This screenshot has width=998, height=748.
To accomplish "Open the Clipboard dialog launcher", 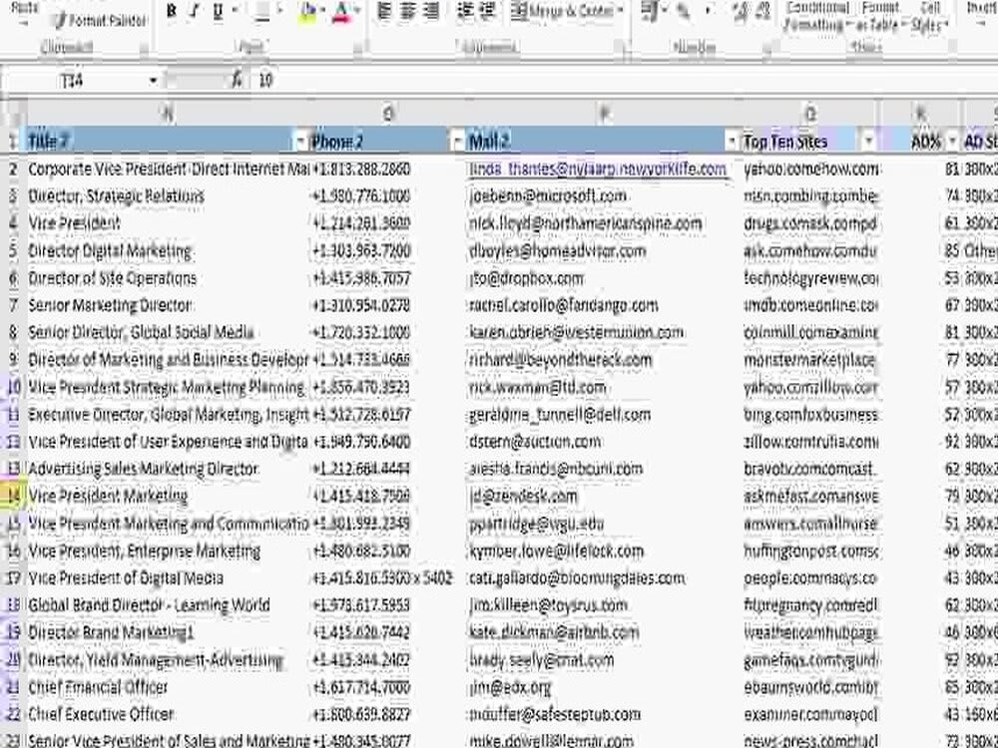I will 144,48.
